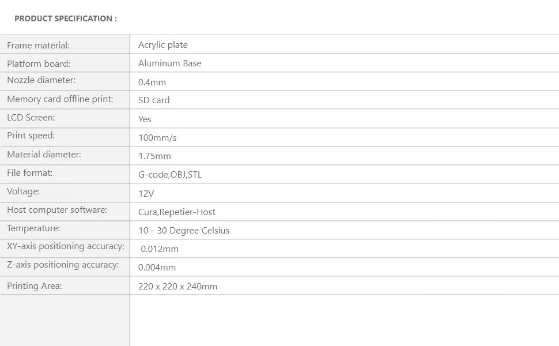Select Memory card offline print label
559x346 pixels.
[60, 99]
